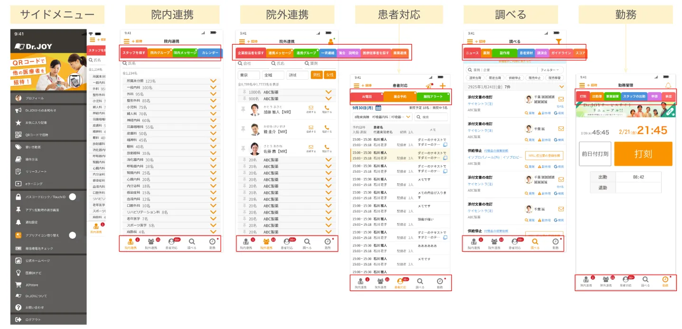Switch to the 副作用 tab in 調べる
This screenshot has height=329, width=682.
[x=504, y=53]
